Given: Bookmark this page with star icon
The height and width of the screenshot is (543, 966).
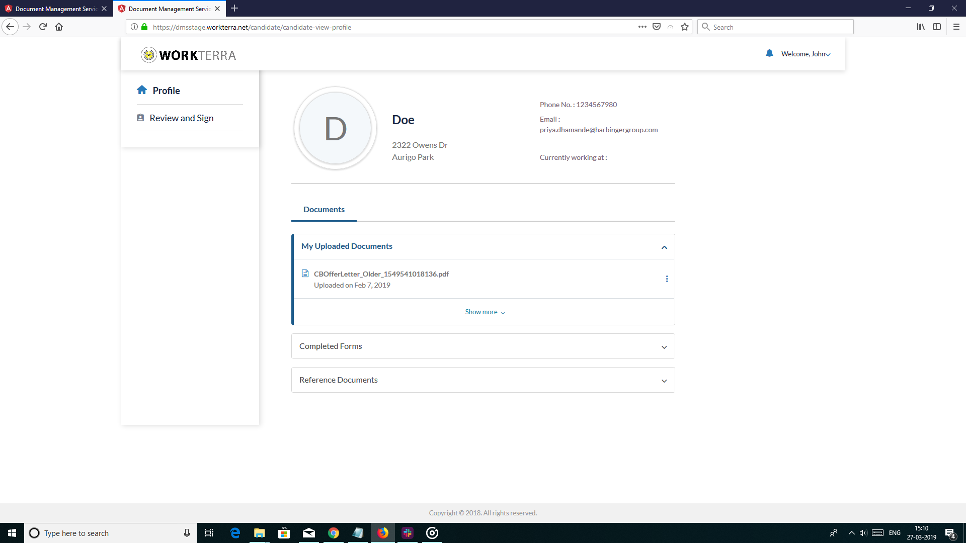Looking at the screenshot, I should pos(684,27).
